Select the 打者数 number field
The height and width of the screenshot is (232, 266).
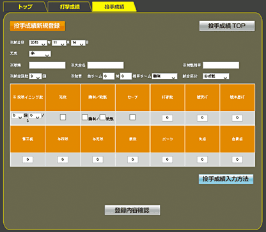168,118
